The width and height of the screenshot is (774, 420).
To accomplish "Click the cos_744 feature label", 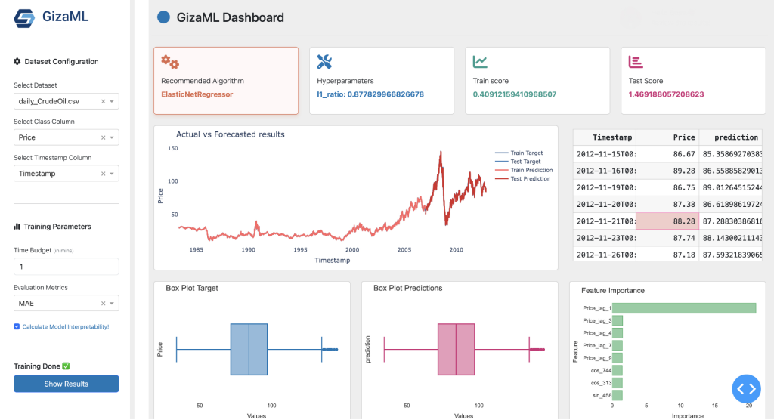I will click(x=601, y=370).
